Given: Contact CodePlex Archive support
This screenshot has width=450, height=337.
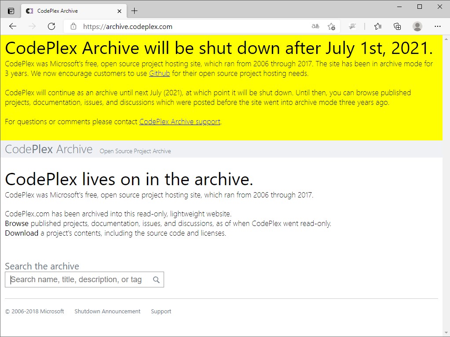Looking at the screenshot, I should click(x=179, y=122).
